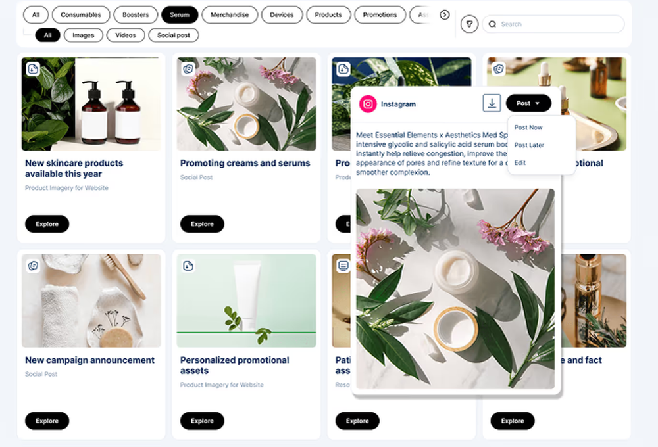
Task: Click into the Search field
Action: 553,24
